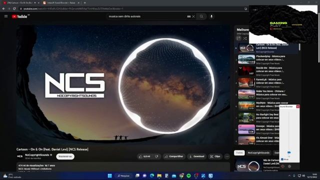The image size is (320, 180).
Task: Like the video with thumbs up
Action: click(144, 156)
